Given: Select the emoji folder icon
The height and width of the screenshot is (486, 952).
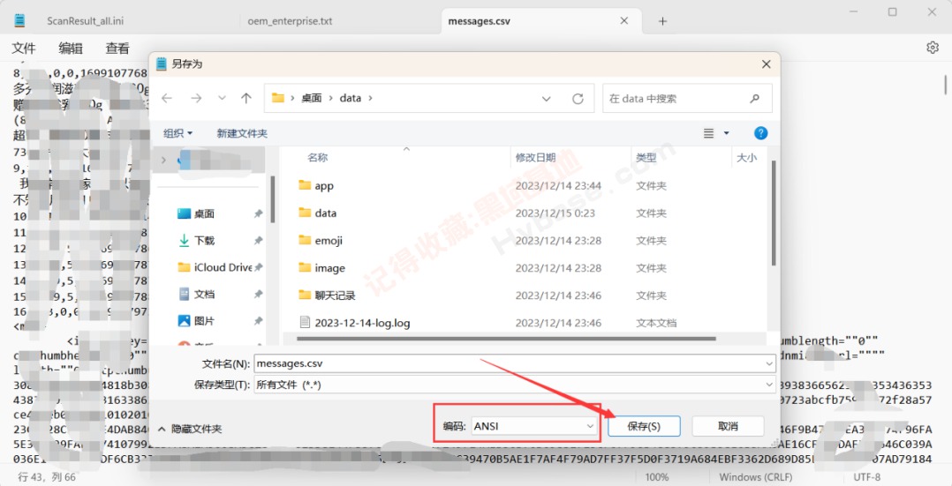Looking at the screenshot, I should pyautogui.click(x=305, y=240).
